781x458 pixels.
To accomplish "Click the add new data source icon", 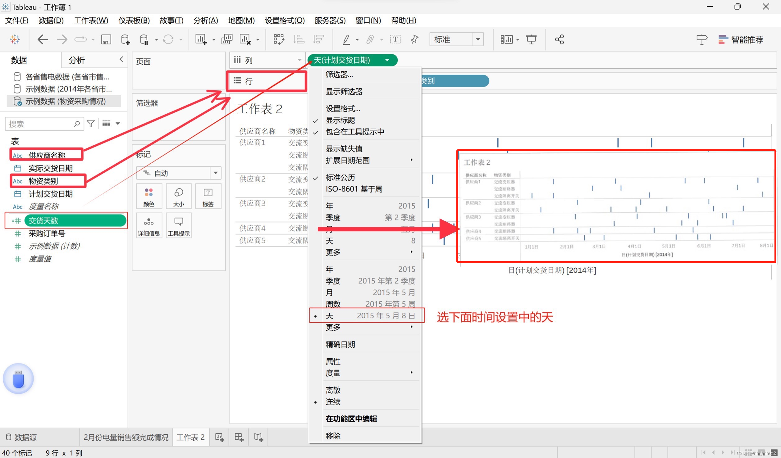I will point(125,40).
